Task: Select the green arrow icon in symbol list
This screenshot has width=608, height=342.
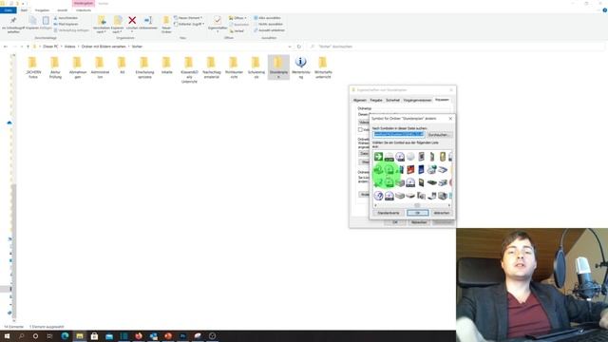Action: point(378,156)
